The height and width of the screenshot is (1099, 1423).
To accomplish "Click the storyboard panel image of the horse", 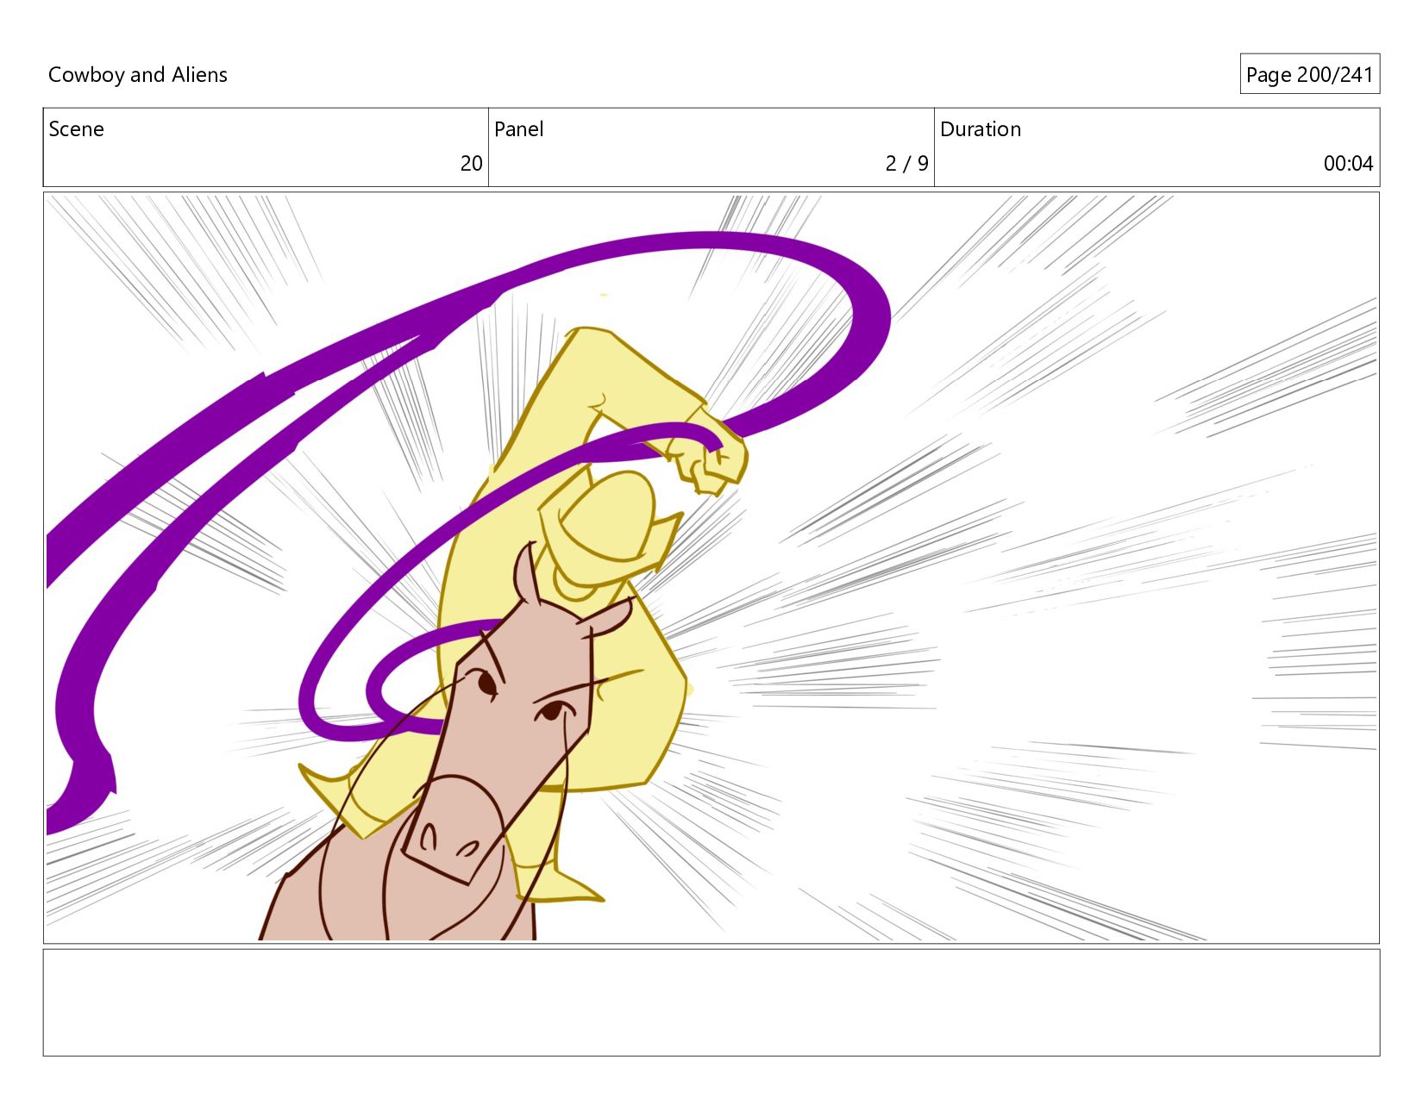I will pyautogui.click(x=711, y=567).
